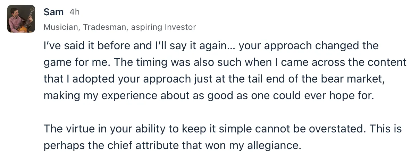Open the 4h comment timestamp
The height and width of the screenshot is (156, 411).
point(74,12)
